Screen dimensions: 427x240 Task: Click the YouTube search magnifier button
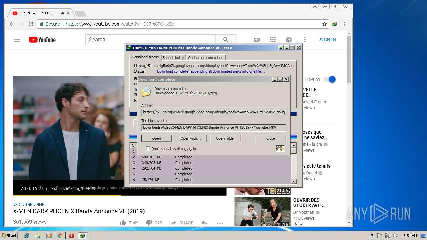(x=226, y=39)
